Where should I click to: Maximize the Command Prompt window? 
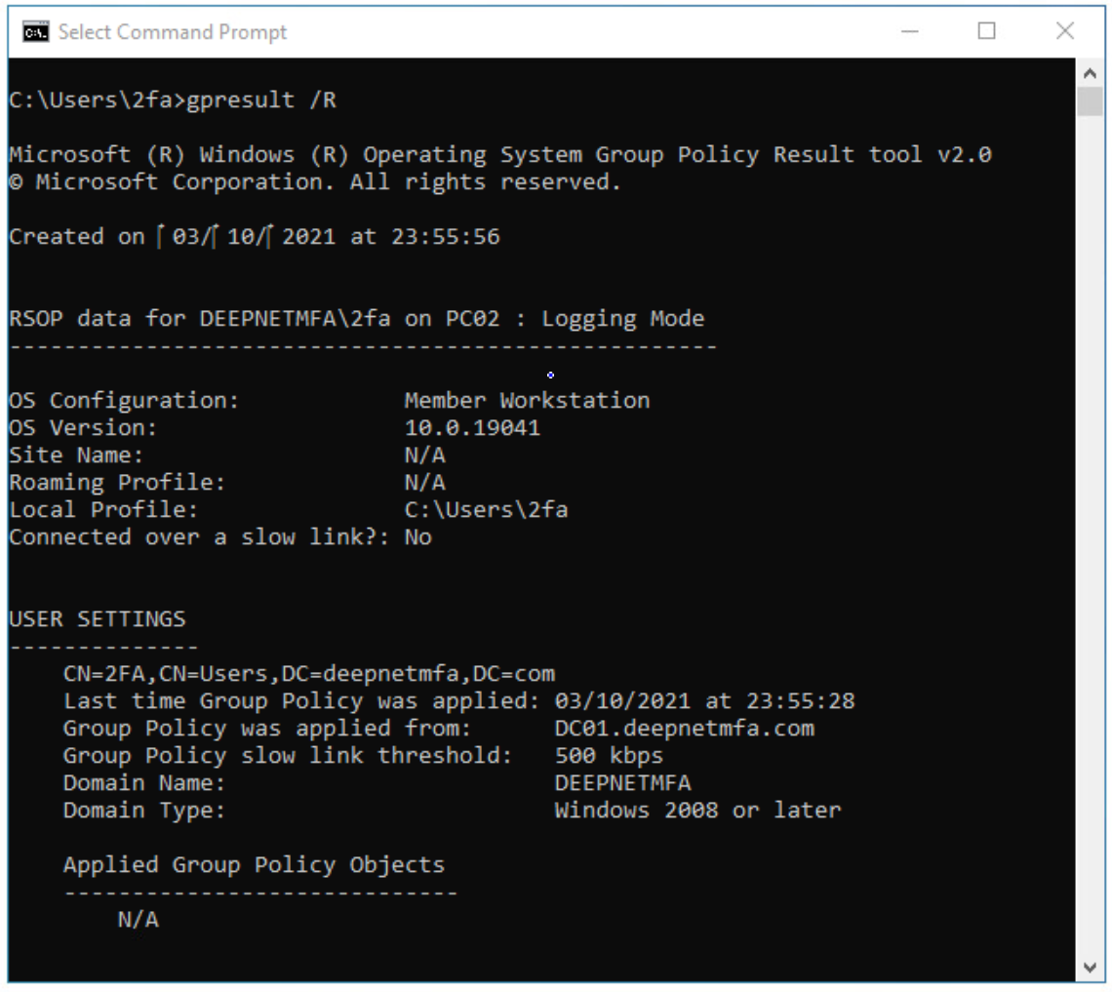(x=986, y=32)
